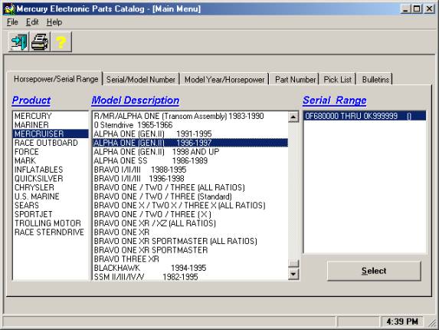Select MARK in Product list

pos(51,160)
